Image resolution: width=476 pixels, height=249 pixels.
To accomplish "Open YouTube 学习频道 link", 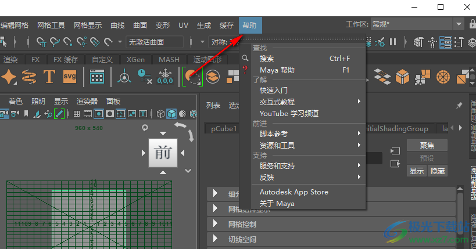I will click(309, 113).
